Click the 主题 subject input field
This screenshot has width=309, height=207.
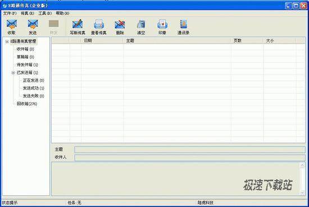click(190, 150)
